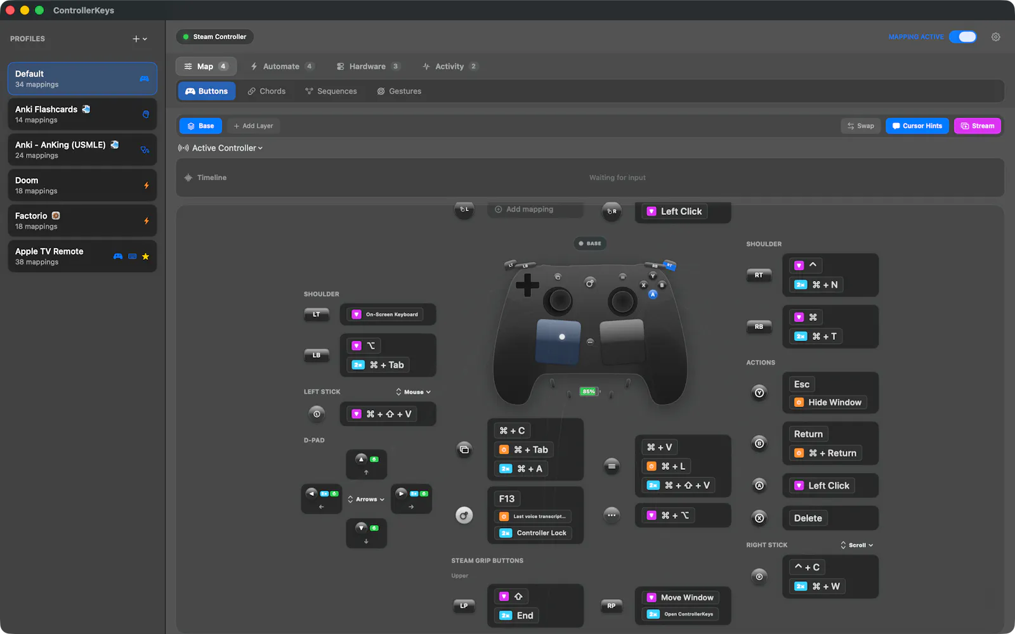Viewport: 1015px width, 634px height.
Task: Open the On-Screen Keyboard mapping
Action: (385, 314)
